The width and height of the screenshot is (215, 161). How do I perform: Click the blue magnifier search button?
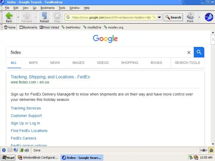click(x=199, y=52)
